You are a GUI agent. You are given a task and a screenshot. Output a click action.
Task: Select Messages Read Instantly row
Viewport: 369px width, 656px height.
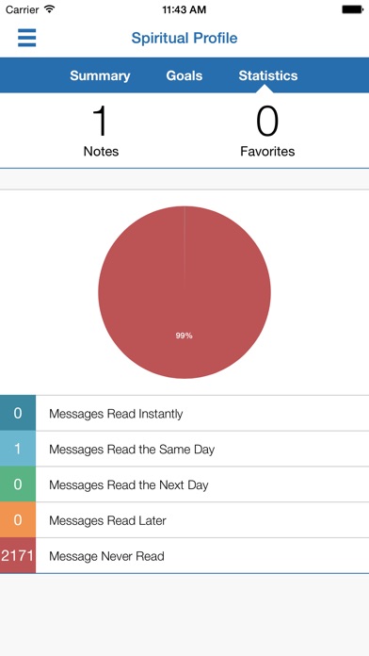184,414
